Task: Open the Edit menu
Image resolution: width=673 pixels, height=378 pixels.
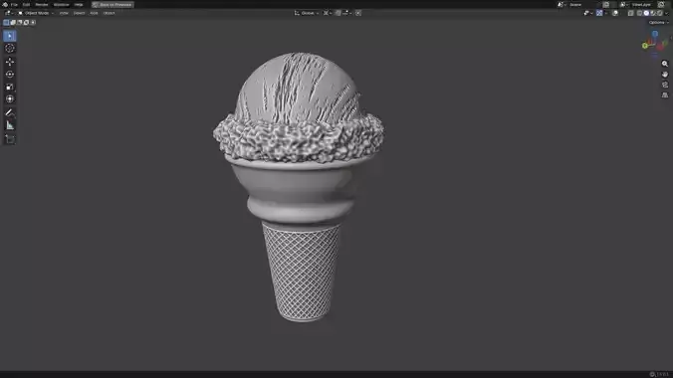Action: (x=26, y=4)
